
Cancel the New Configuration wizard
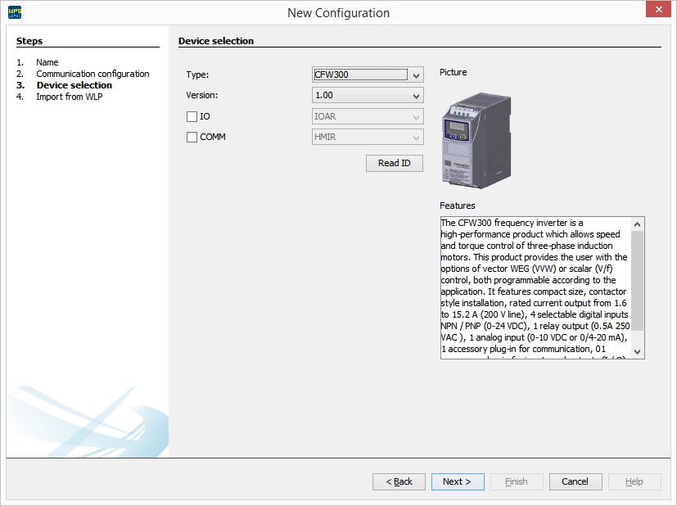[575, 481]
